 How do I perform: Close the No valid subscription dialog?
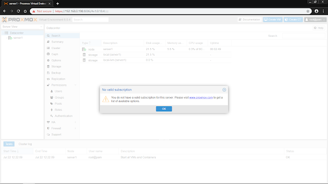click(224, 90)
